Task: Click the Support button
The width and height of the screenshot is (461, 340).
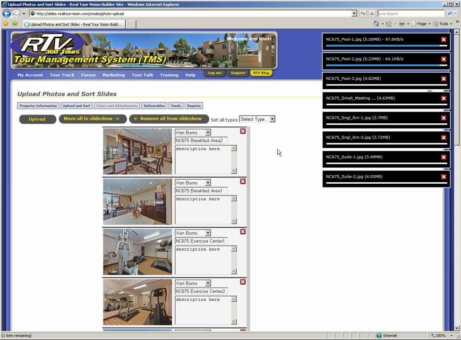Action: point(238,73)
